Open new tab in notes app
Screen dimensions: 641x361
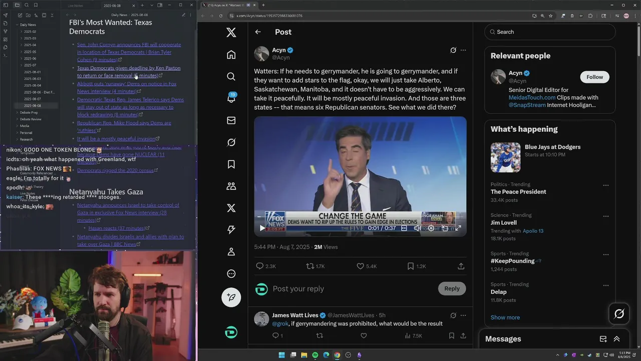(142, 5)
